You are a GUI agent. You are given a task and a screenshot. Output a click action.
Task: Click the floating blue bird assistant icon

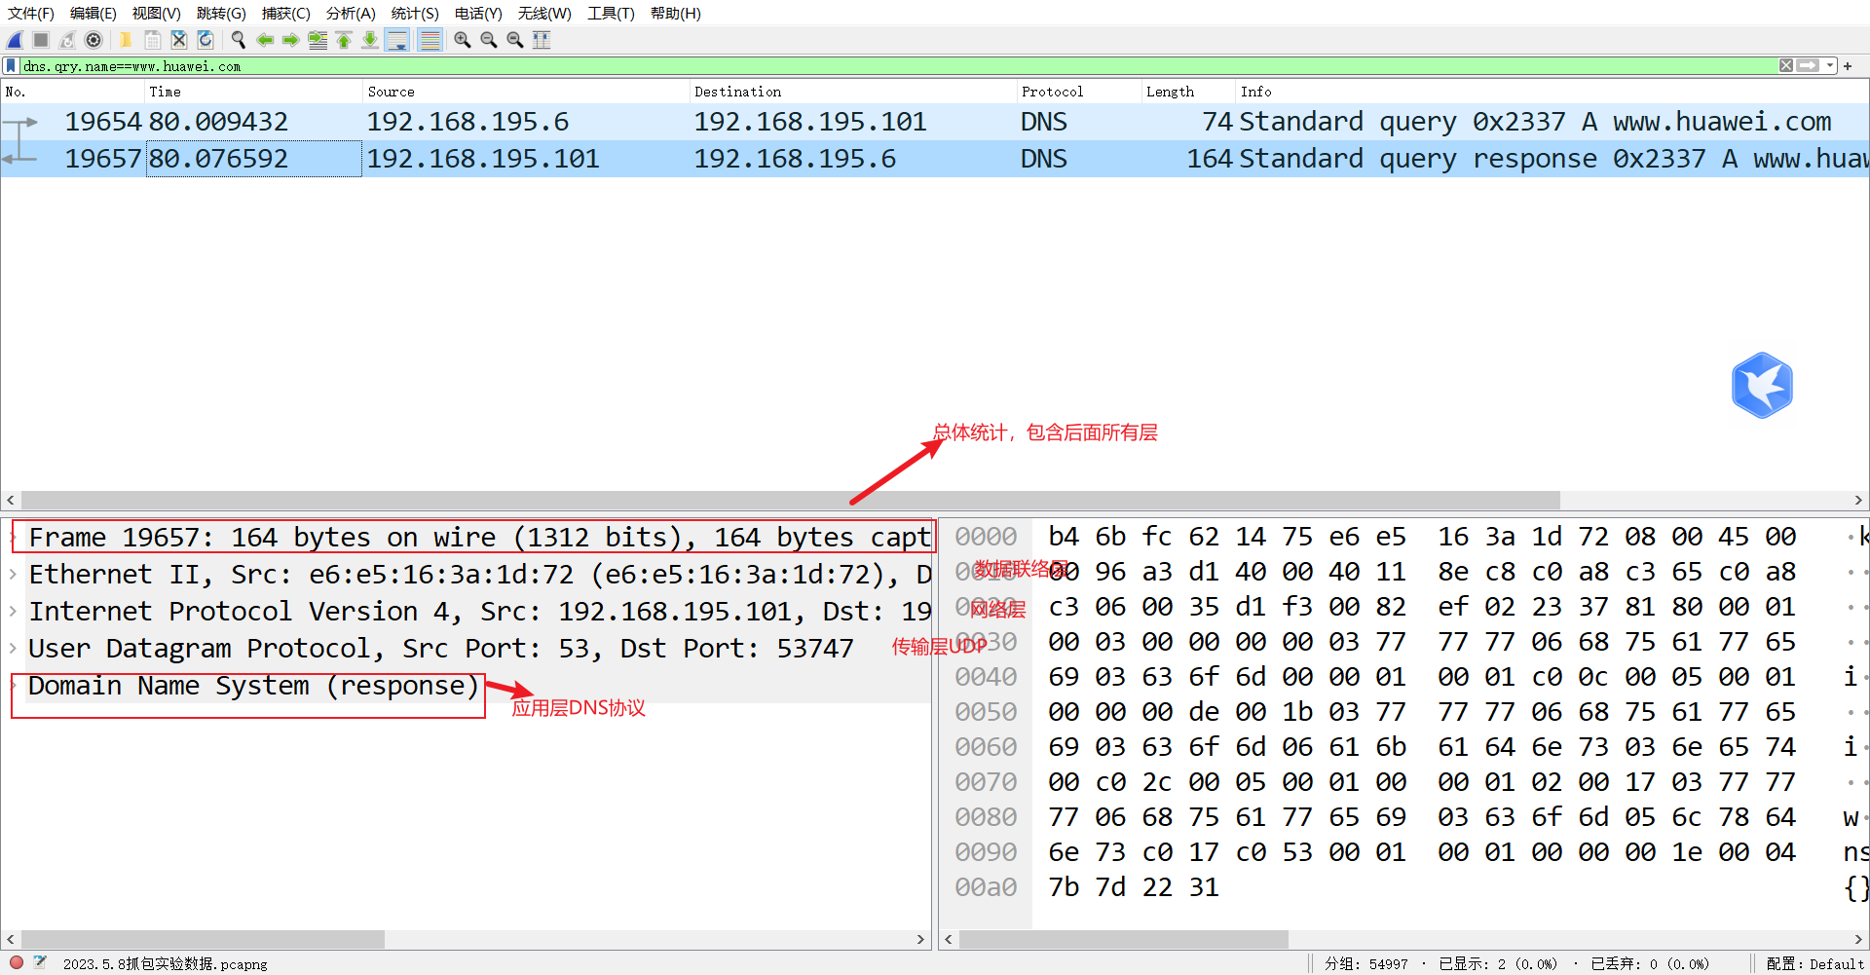(x=1762, y=385)
